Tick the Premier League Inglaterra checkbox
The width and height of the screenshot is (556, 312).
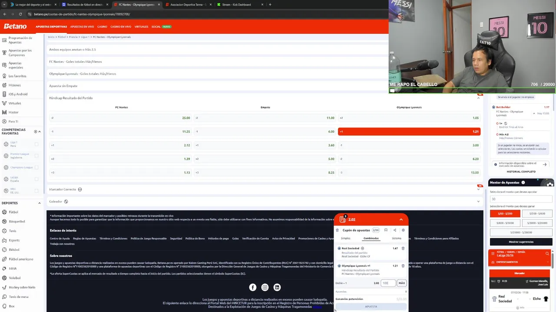36,156
